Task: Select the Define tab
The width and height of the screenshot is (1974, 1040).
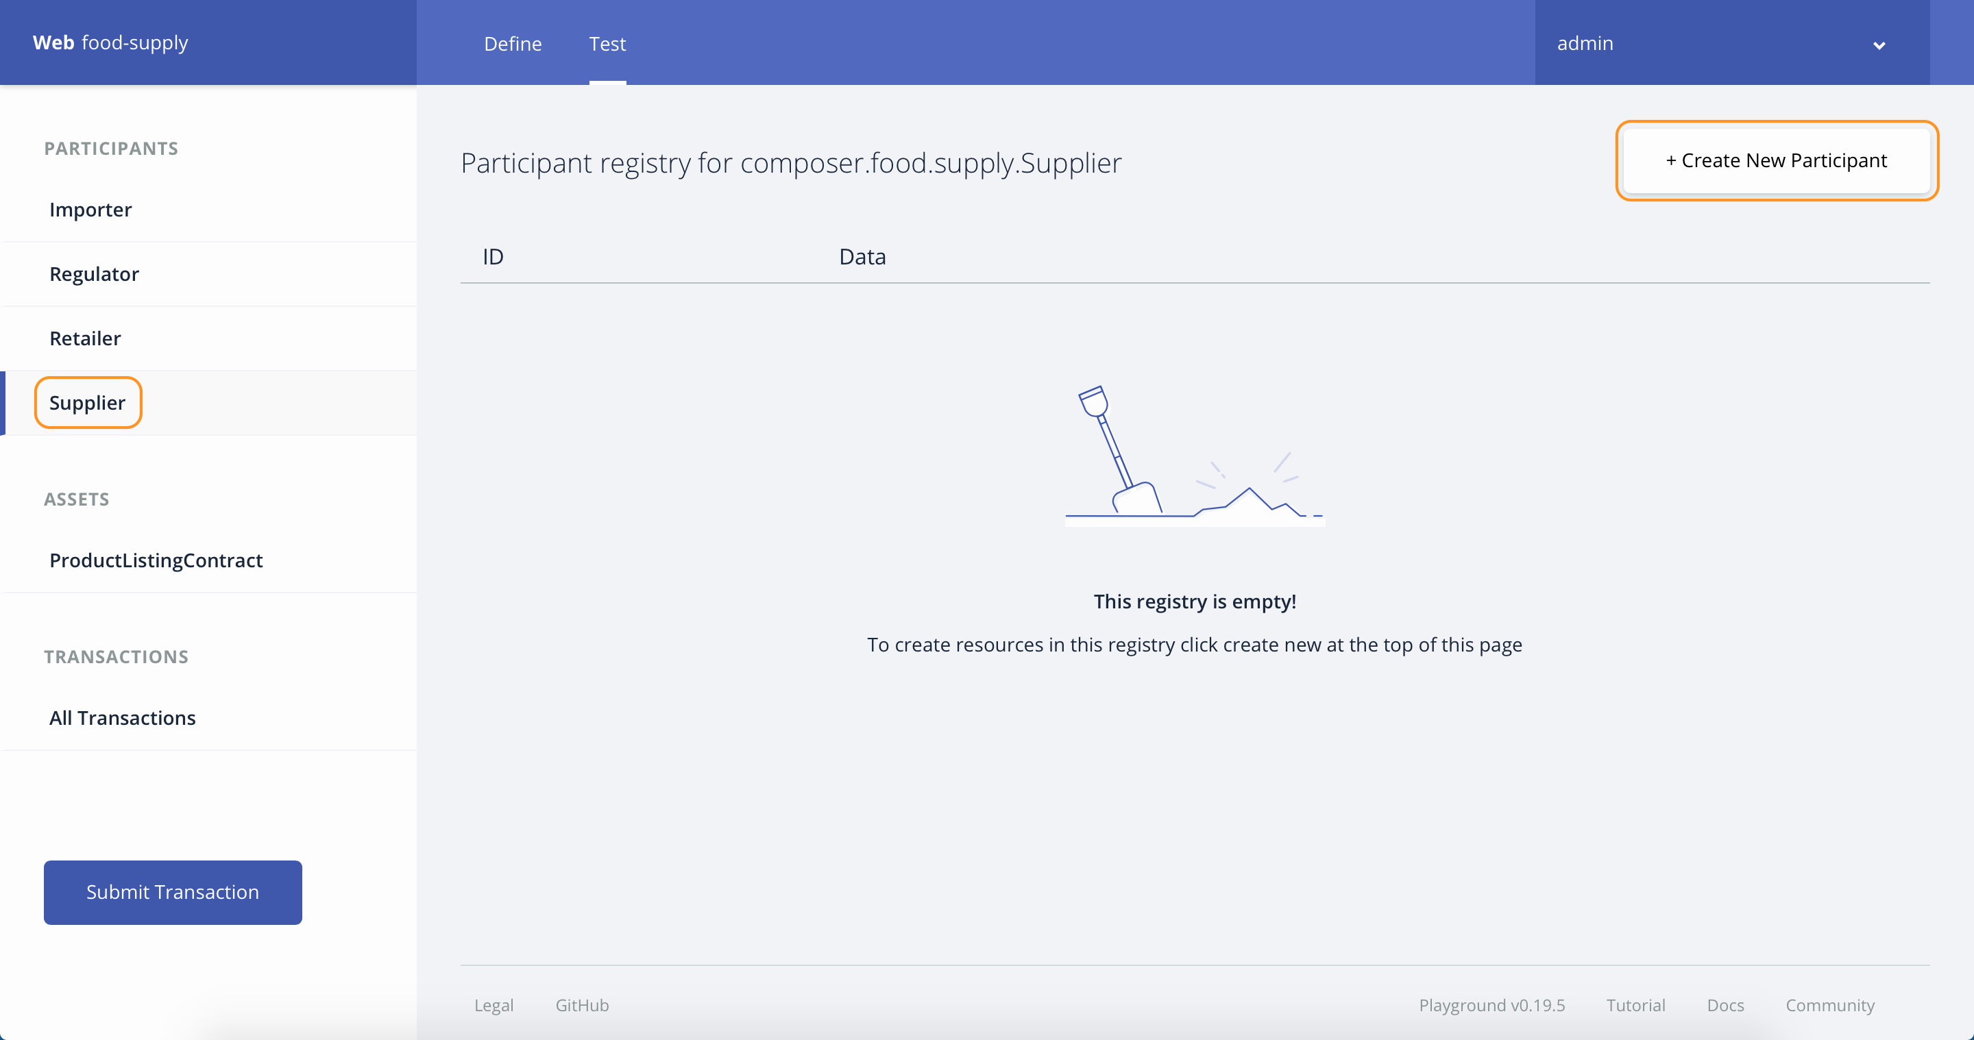Action: point(514,43)
